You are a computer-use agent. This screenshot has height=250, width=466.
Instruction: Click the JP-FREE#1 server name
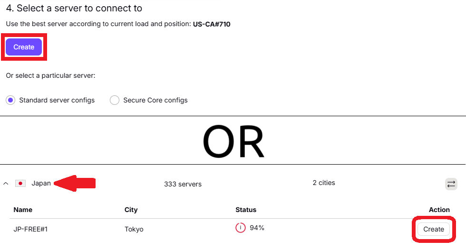pyautogui.click(x=30, y=229)
